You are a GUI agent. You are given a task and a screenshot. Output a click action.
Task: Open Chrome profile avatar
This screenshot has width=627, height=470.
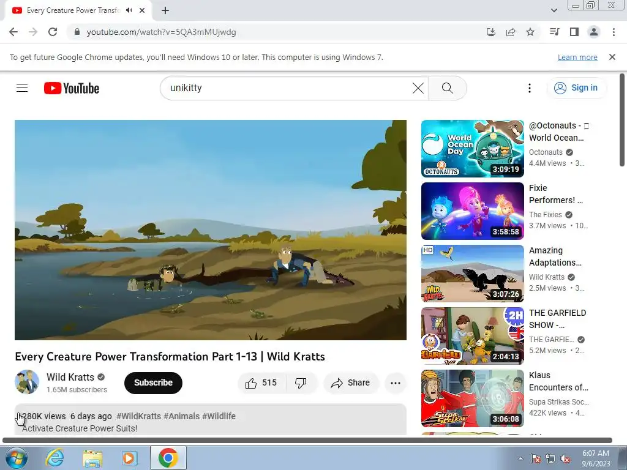coord(594,32)
